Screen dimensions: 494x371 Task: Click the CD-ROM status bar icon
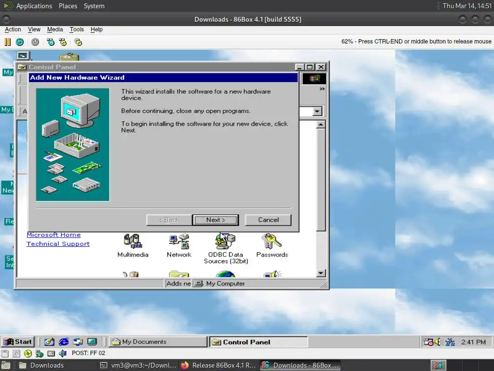coord(27,353)
